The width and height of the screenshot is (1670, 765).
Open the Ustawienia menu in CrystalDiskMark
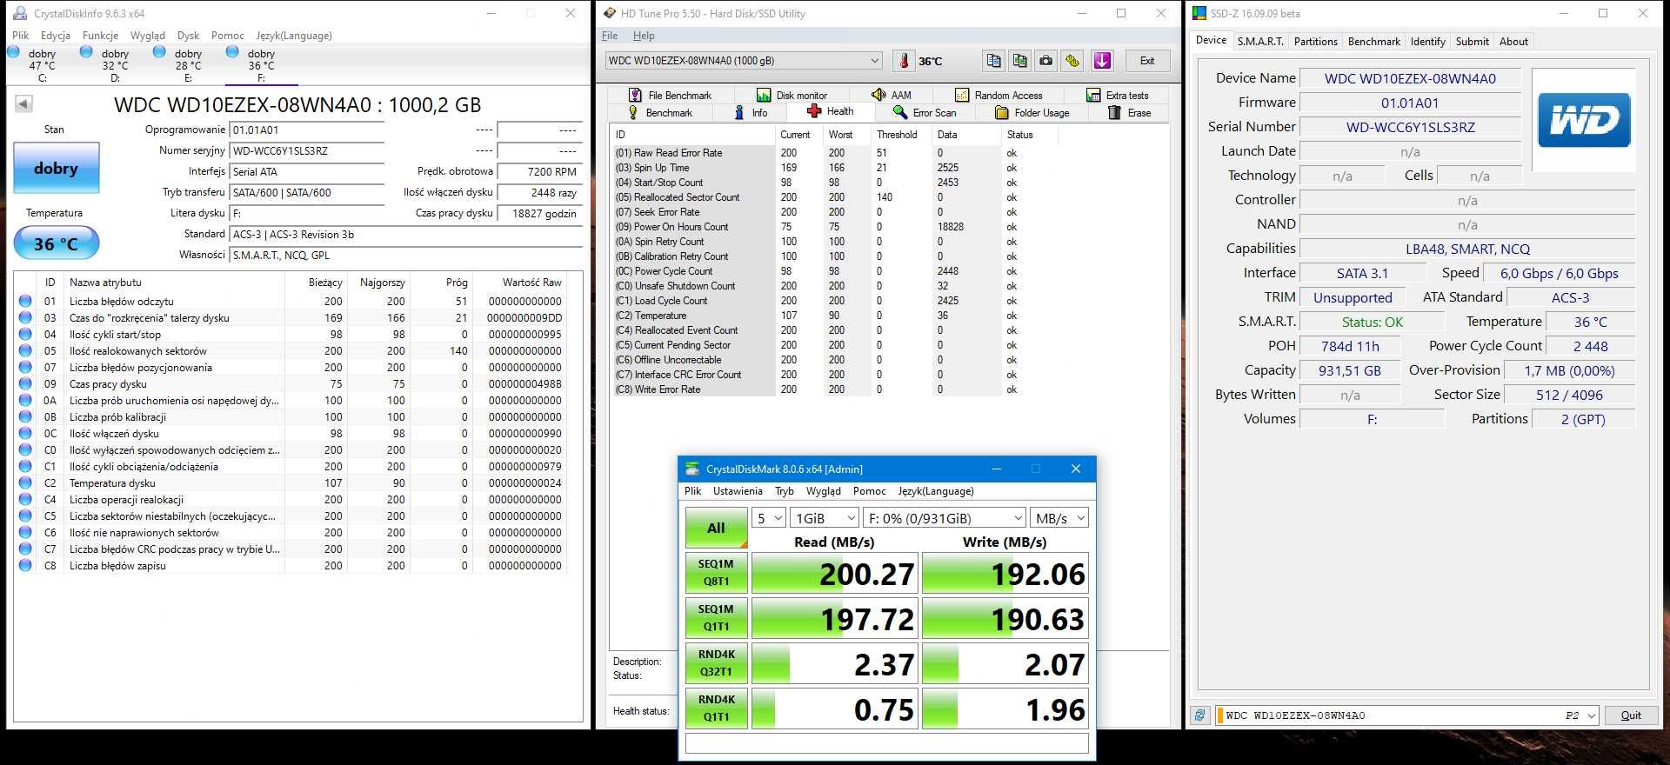pyautogui.click(x=738, y=491)
